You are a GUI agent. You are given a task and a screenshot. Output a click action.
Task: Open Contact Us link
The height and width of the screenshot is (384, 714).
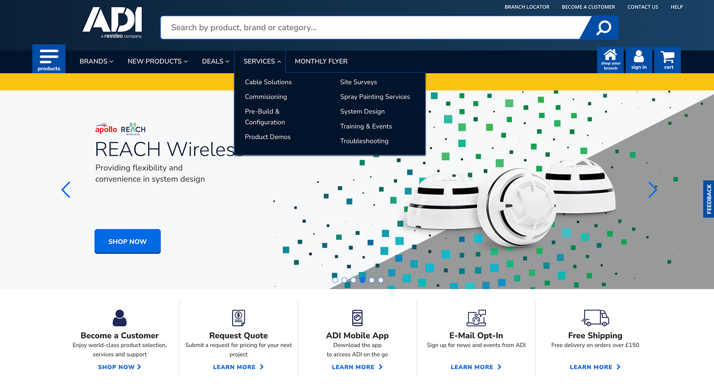[x=643, y=7]
